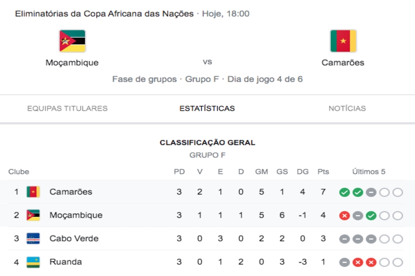Click the large Camarões flag icon in the header
This screenshot has width=415, height=276.
click(x=343, y=41)
